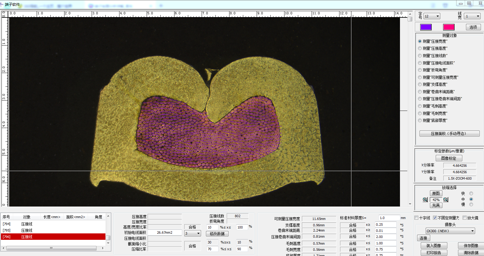Click the zoom in magnifier icon
Viewport: 484px width, 256px height.
(x=425, y=200)
